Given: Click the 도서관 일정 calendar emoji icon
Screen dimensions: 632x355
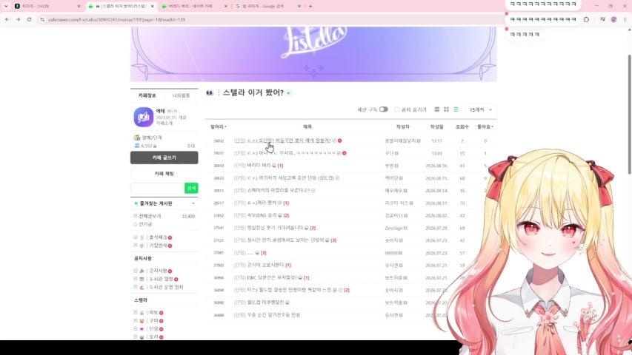Looking at the screenshot, I should coord(142,279).
